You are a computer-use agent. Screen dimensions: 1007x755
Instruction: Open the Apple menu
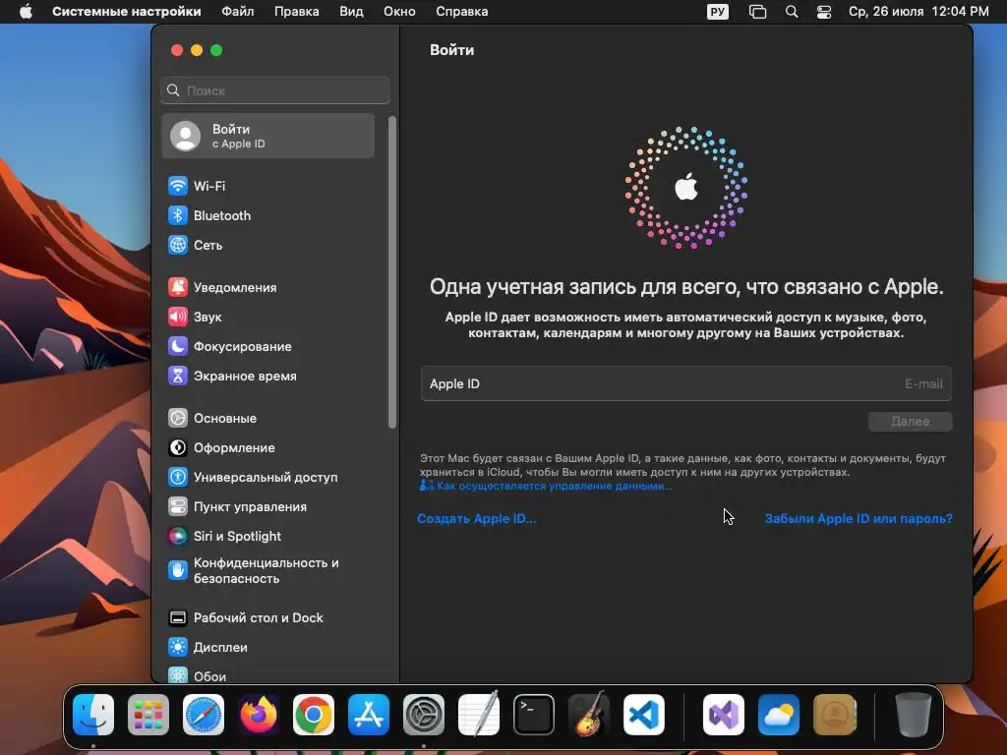click(x=26, y=12)
